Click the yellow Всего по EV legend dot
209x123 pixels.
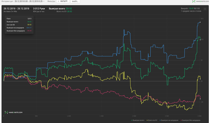click(x=147, y=120)
